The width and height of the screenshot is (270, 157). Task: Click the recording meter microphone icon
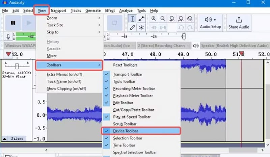(8, 36)
